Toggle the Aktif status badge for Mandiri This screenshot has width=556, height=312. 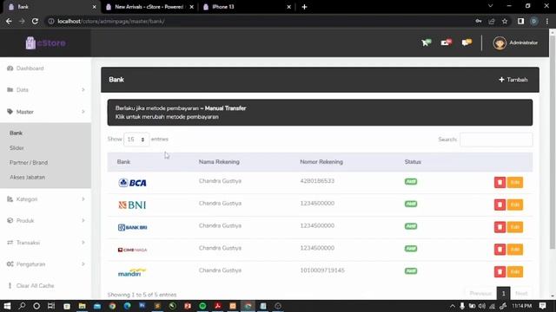(411, 270)
